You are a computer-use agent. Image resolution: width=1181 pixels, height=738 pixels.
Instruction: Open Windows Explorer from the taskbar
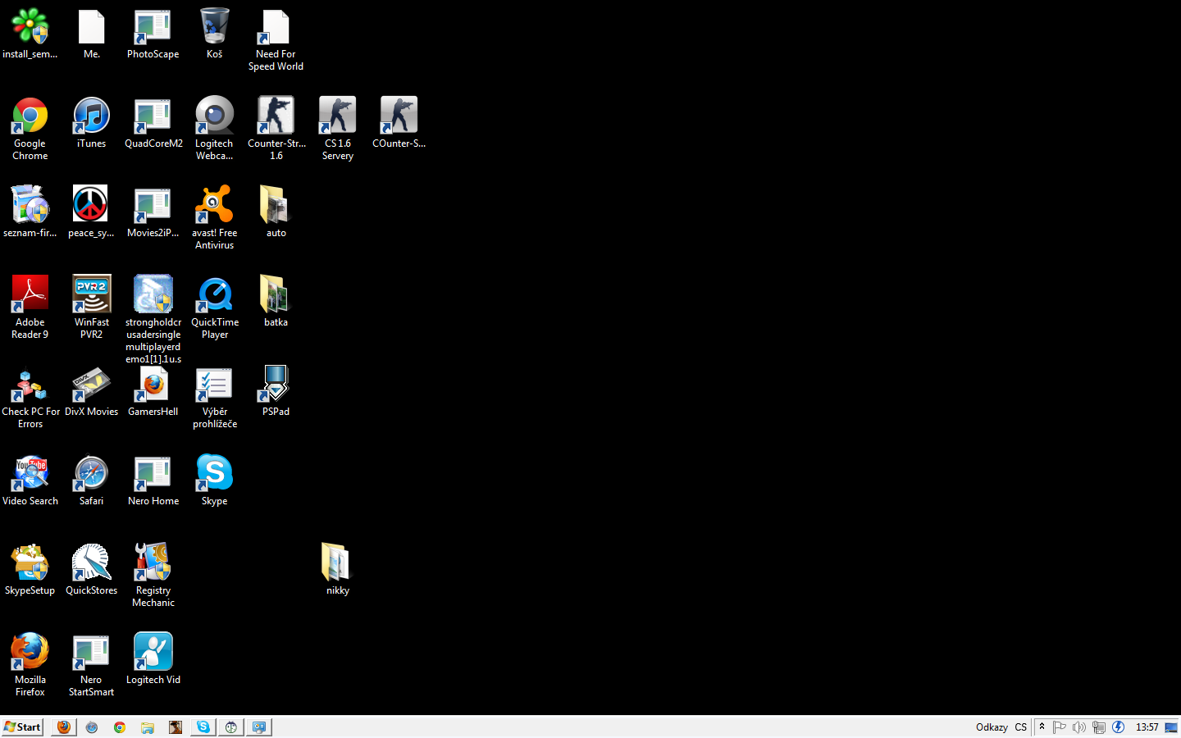(148, 727)
